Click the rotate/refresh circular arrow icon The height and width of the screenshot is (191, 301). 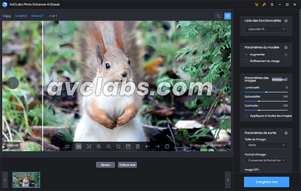[167, 146]
